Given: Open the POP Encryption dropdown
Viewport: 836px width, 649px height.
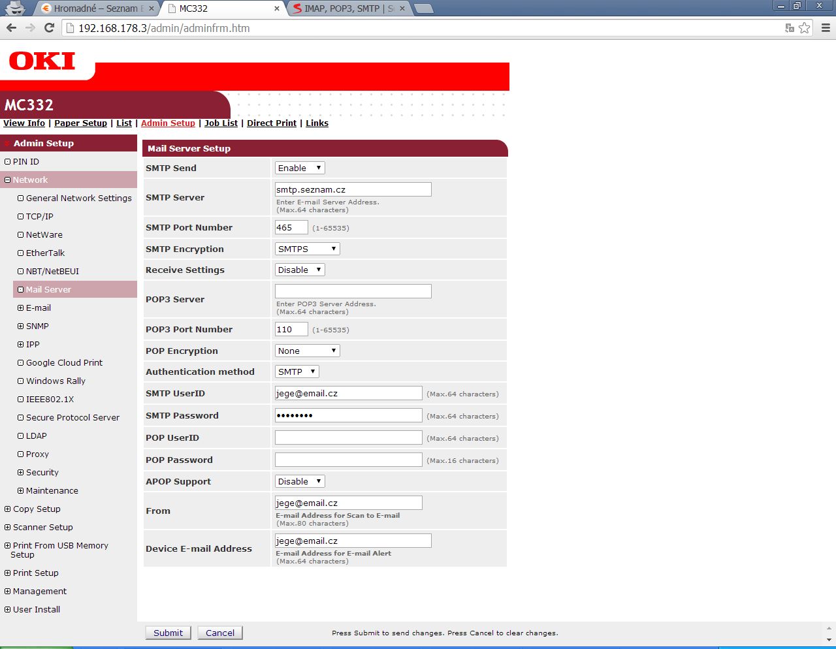Looking at the screenshot, I should pos(308,351).
